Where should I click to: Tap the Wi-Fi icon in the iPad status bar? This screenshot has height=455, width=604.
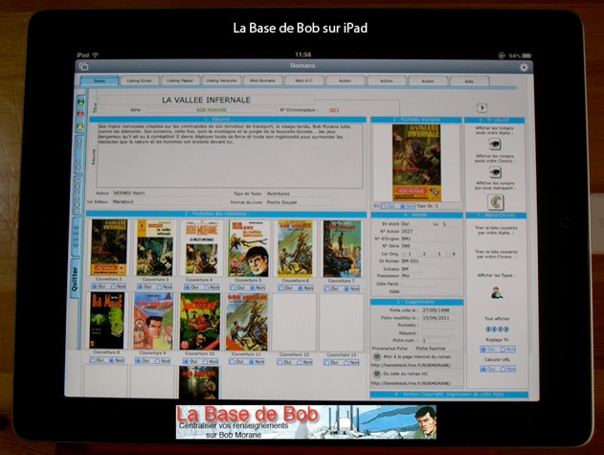coord(96,56)
